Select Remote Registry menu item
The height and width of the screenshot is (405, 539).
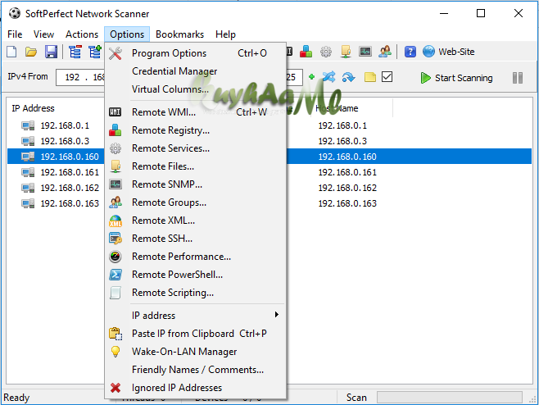pyautogui.click(x=195, y=130)
